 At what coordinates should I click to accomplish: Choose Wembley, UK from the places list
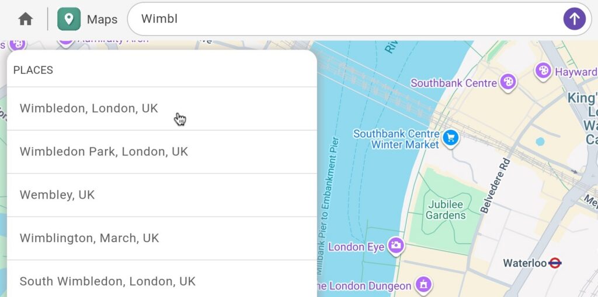(x=57, y=195)
